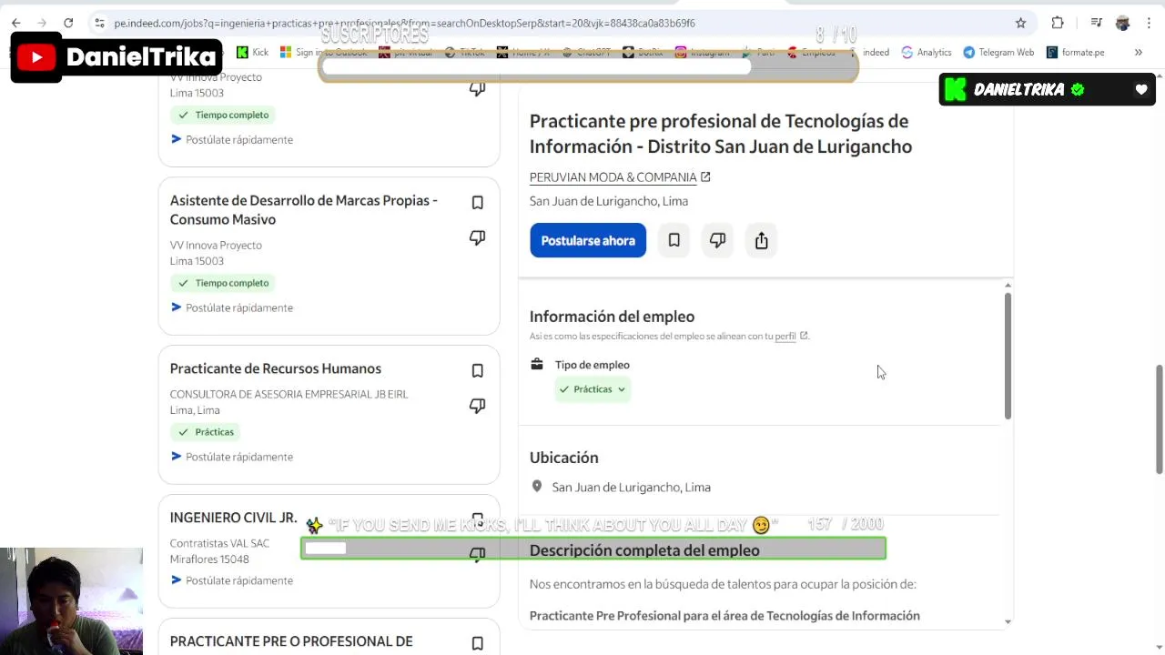1165x655 pixels.
Task: Click Nos encontramos en la búsqueda paragraph
Action: click(x=723, y=584)
